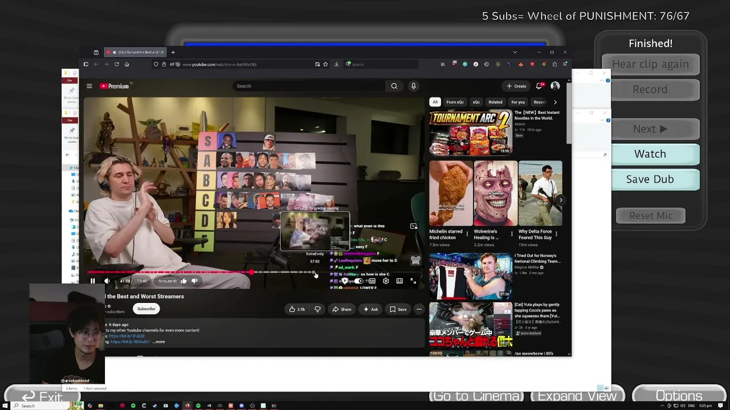The height and width of the screenshot is (410, 730).
Task: Enter fullscreen in the video player
Action: (x=413, y=281)
